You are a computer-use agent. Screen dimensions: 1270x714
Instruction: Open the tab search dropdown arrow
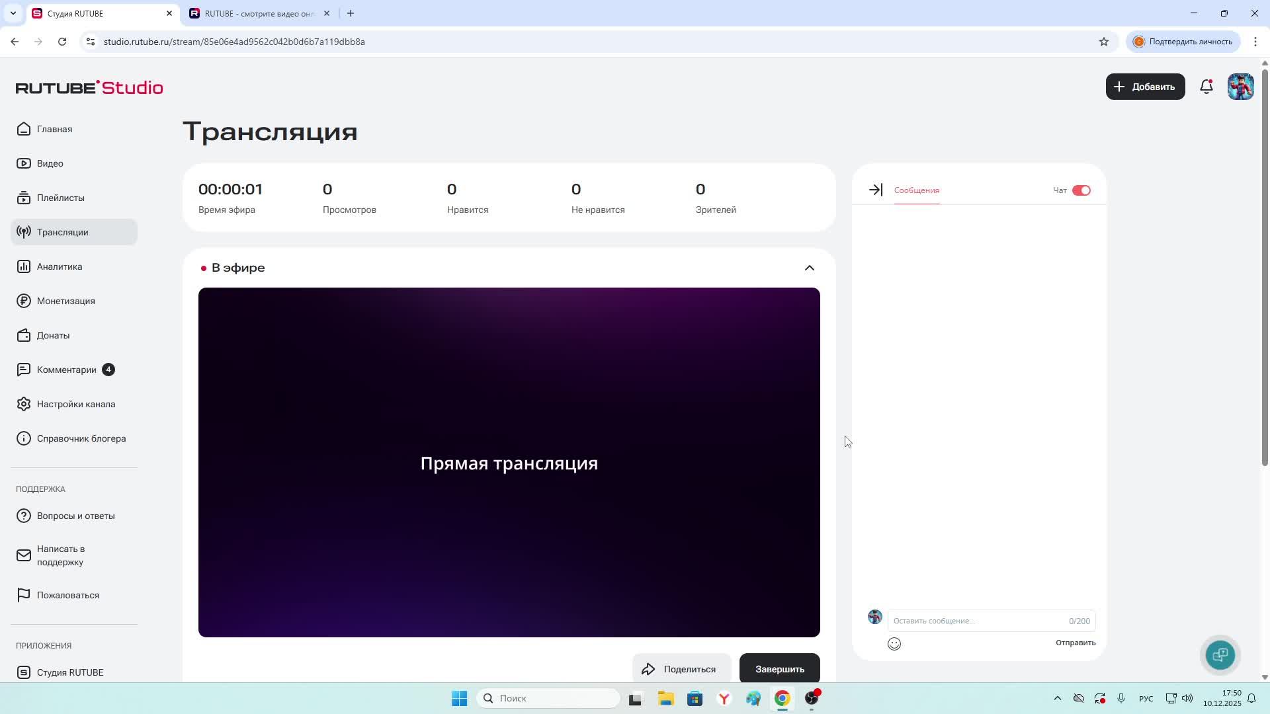tap(13, 13)
